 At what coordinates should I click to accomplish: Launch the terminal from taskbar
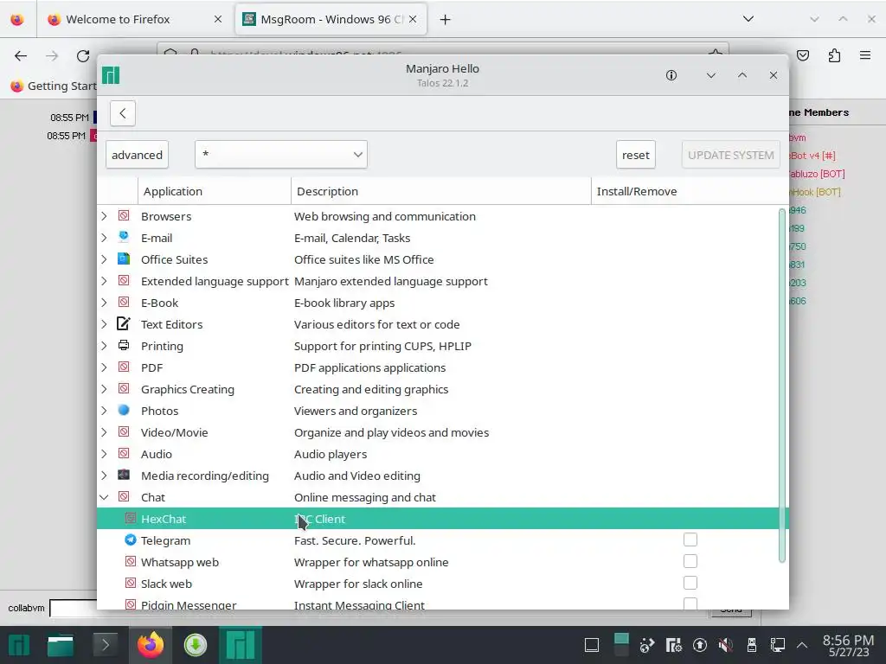[x=105, y=645]
